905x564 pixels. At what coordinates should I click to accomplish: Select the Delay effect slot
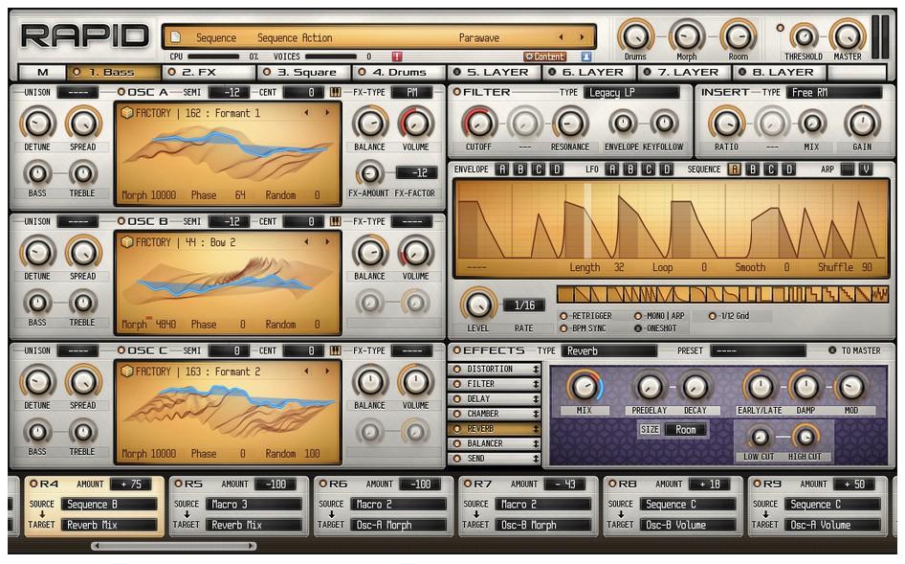pyautogui.click(x=496, y=398)
